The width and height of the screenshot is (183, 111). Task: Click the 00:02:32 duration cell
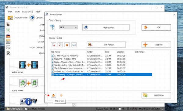(121, 62)
